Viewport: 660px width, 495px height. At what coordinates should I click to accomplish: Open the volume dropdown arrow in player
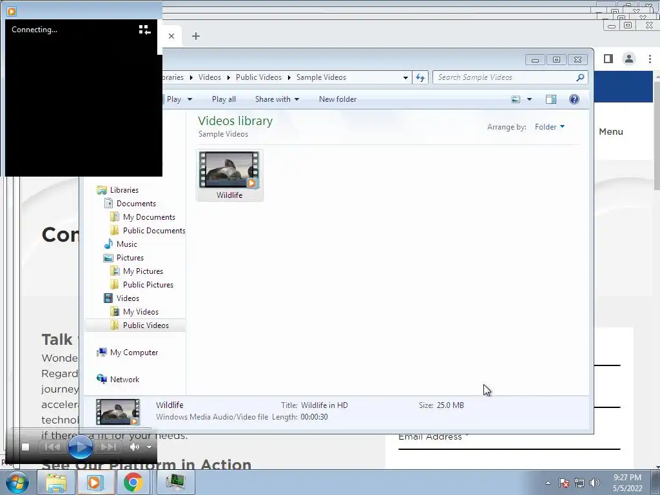tap(149, 447)
